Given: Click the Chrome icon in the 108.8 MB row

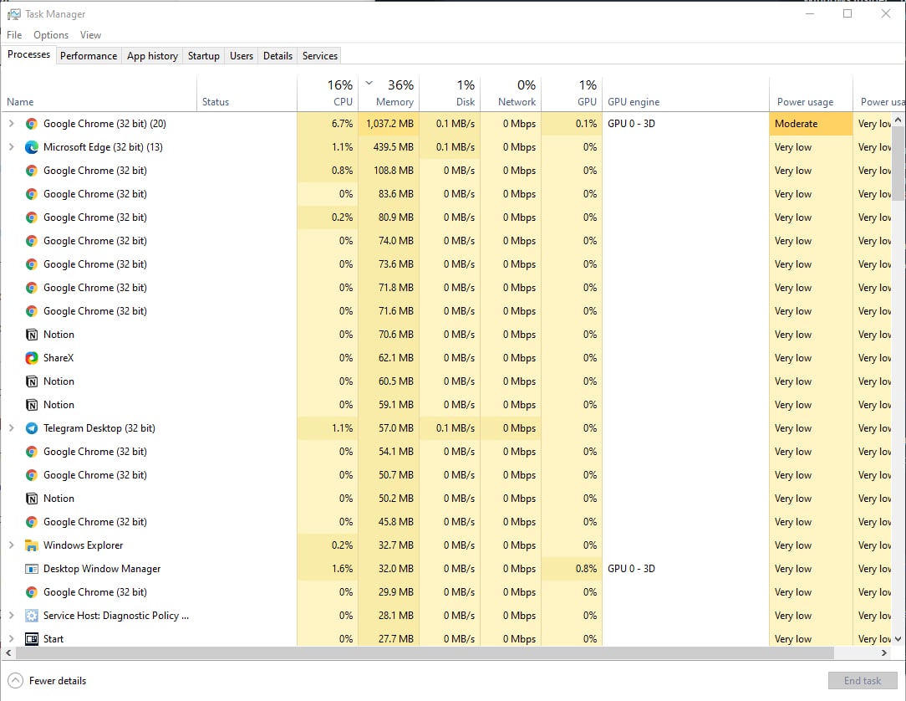Looking at the screenshot, I should coord(32,171).
